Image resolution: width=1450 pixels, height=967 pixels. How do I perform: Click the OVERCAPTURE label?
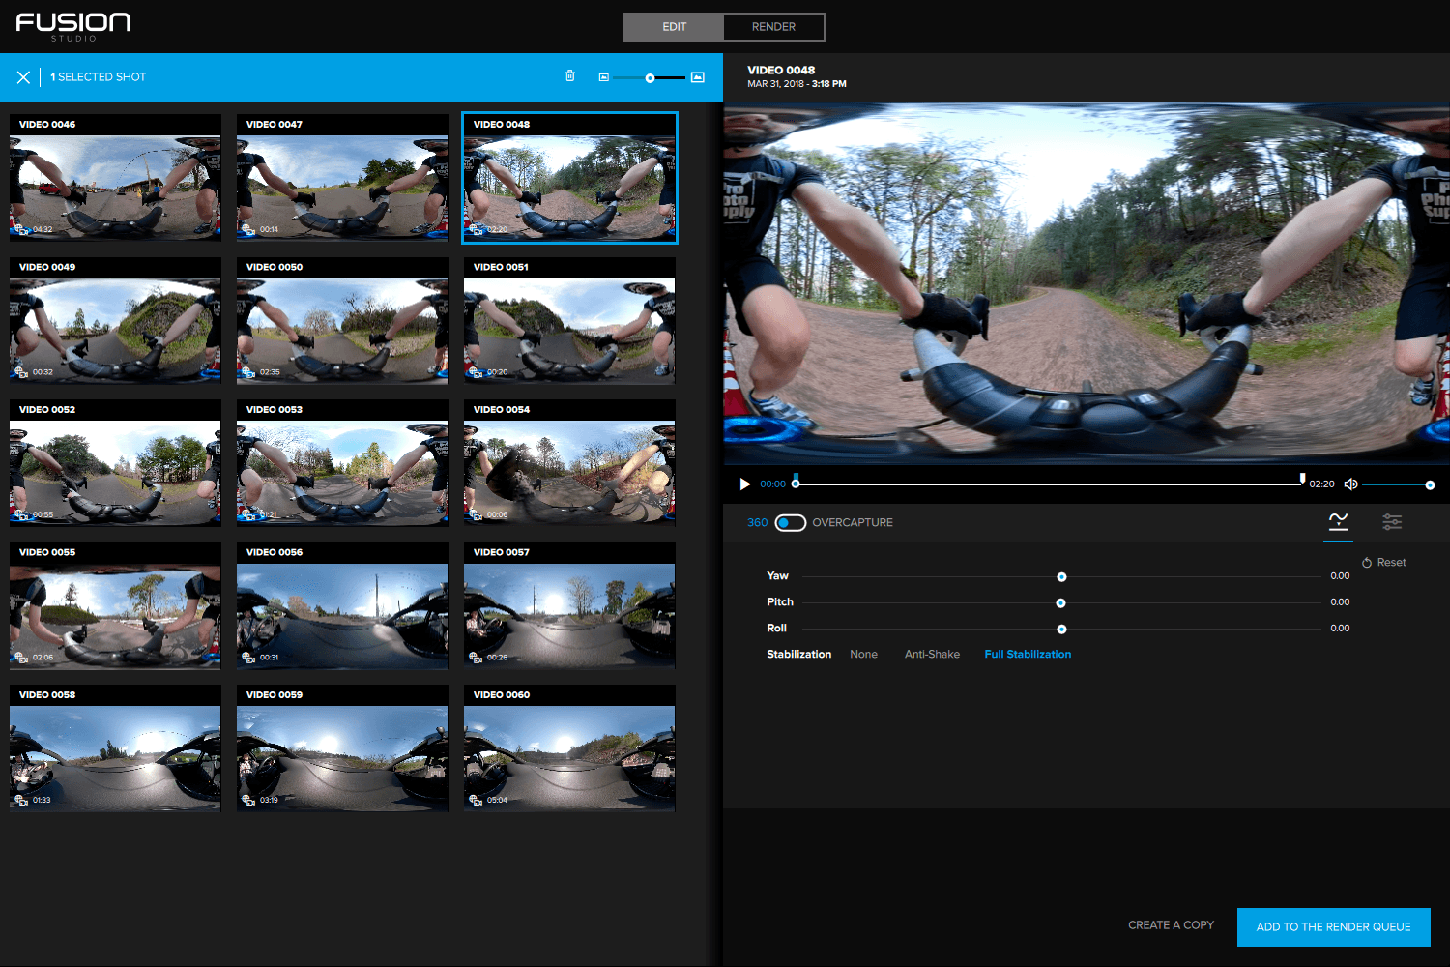click(x=853, y=523)
